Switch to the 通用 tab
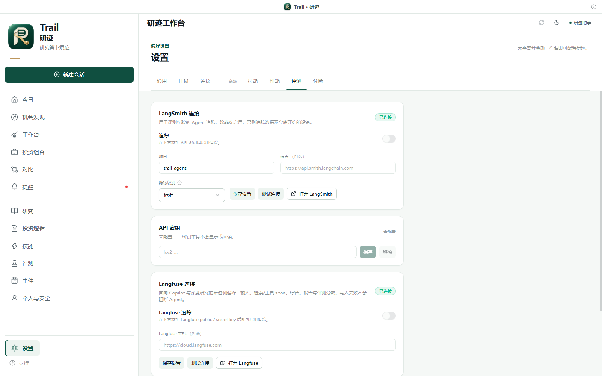Image resolution: width=602 pixels, height=376 pixels. 162,81
